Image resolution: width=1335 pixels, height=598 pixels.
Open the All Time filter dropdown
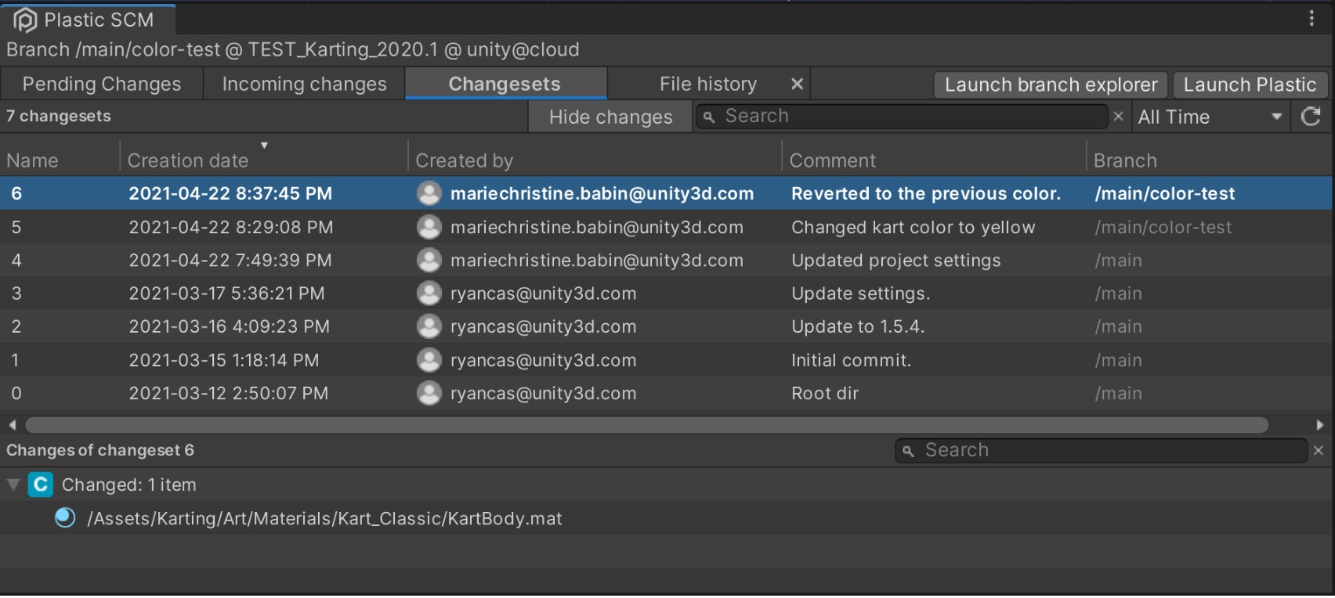pos(1210,117)
